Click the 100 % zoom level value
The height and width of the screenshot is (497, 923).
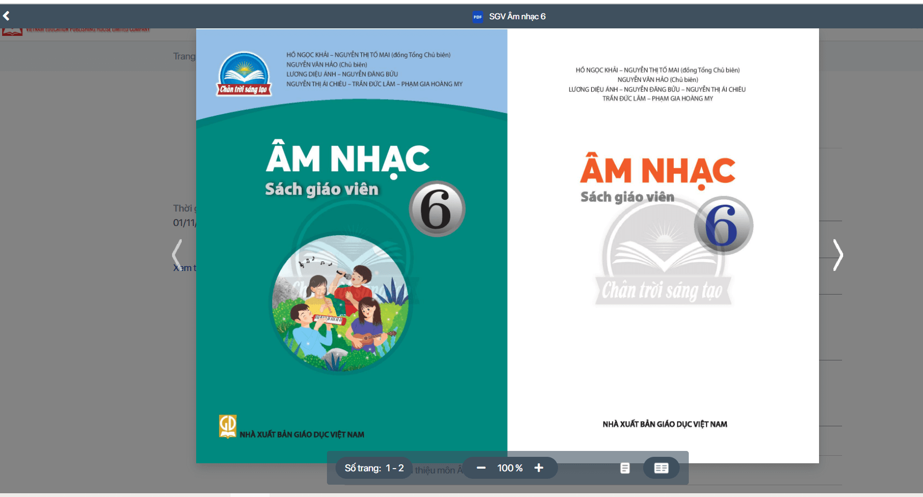pos(510,468)
